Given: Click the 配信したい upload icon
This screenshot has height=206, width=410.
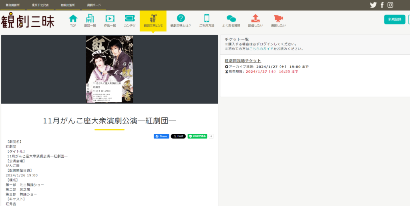Looking at the screenshot, I should coord(255,19).
